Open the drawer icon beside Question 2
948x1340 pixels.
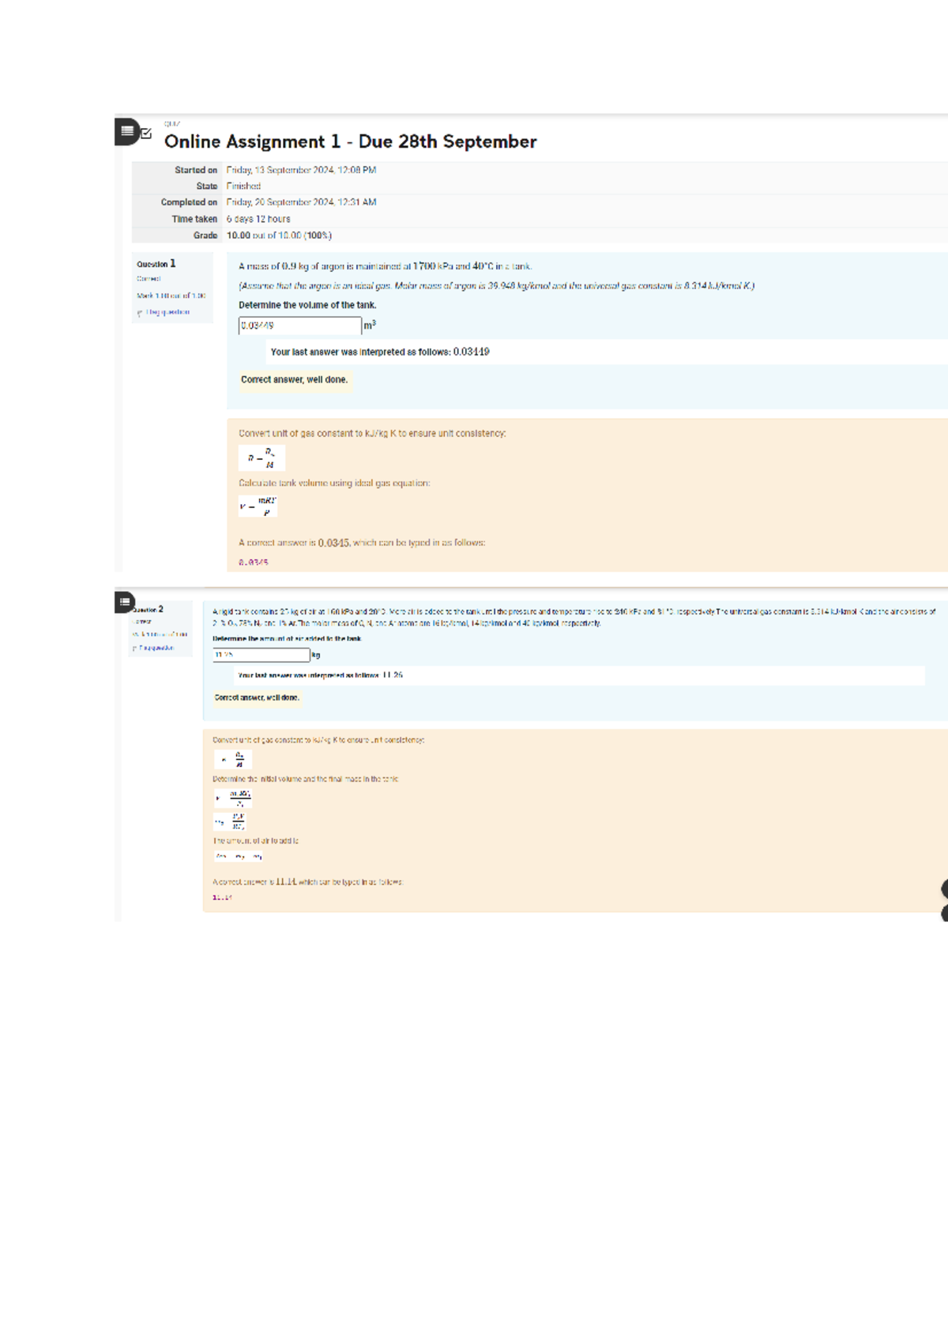click(x=124, y=602)
